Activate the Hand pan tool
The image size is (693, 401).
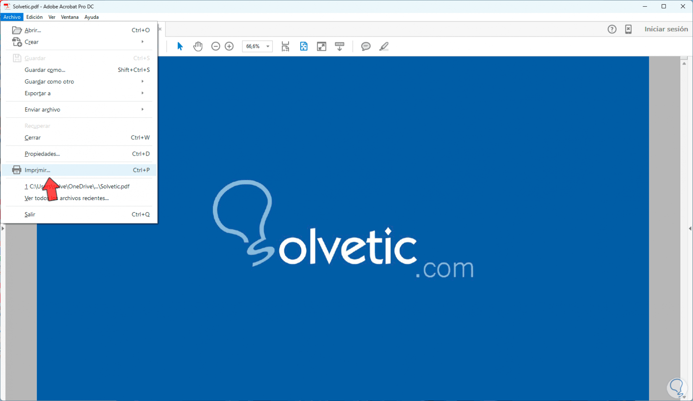point(198,46)
